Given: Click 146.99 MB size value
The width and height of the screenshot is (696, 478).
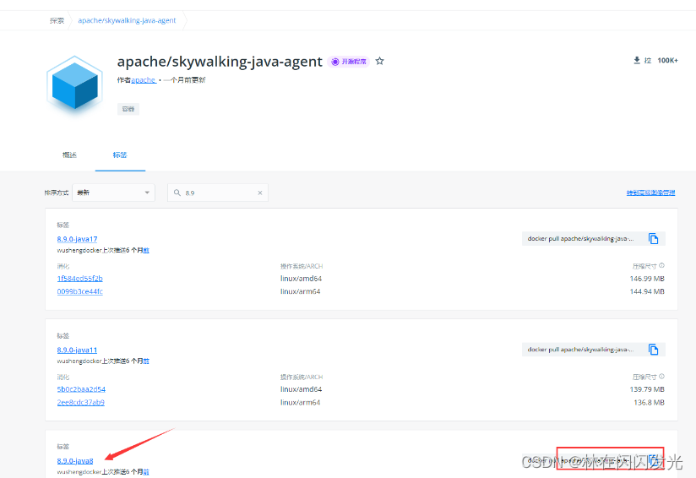Looking at the screenshot, I should pyautogui.click(x=647, y=279).
